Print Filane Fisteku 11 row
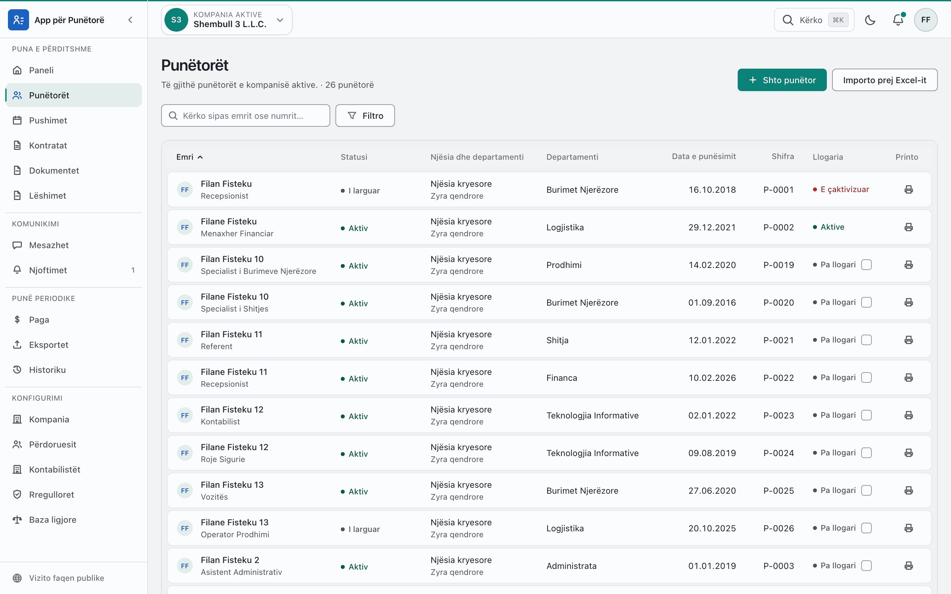The image size is (951, 594). pyautogui.click(x=908, y=378)
